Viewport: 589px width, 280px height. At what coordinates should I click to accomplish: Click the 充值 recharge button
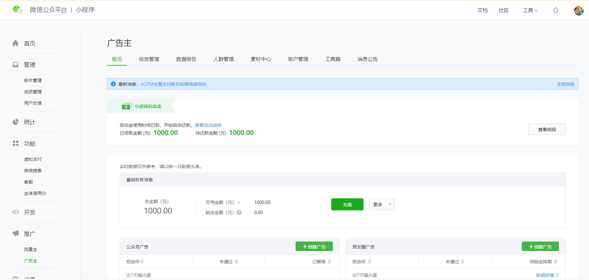347,204
